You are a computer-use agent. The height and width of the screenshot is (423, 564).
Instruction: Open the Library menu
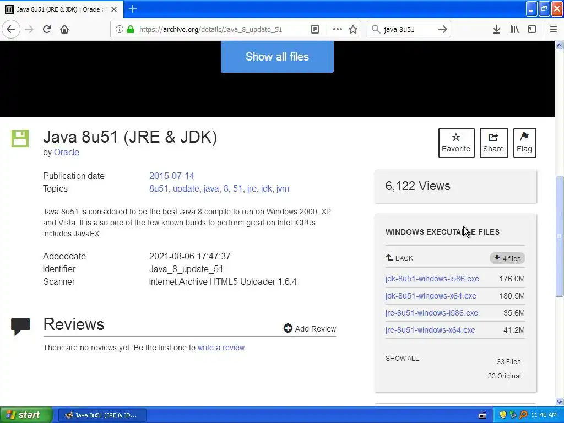click(x=514, y=29)
